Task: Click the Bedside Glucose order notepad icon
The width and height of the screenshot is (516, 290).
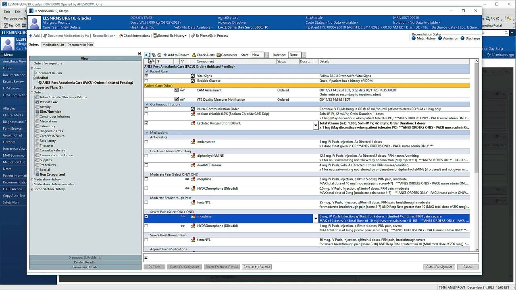Action: tap(193, 81)
